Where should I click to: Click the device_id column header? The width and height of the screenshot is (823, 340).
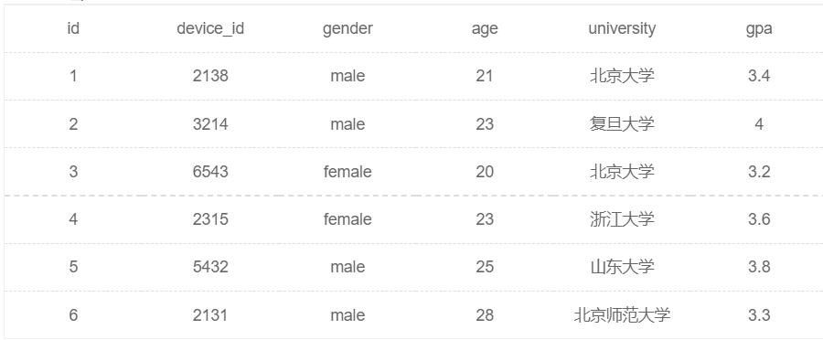(210, 28)
